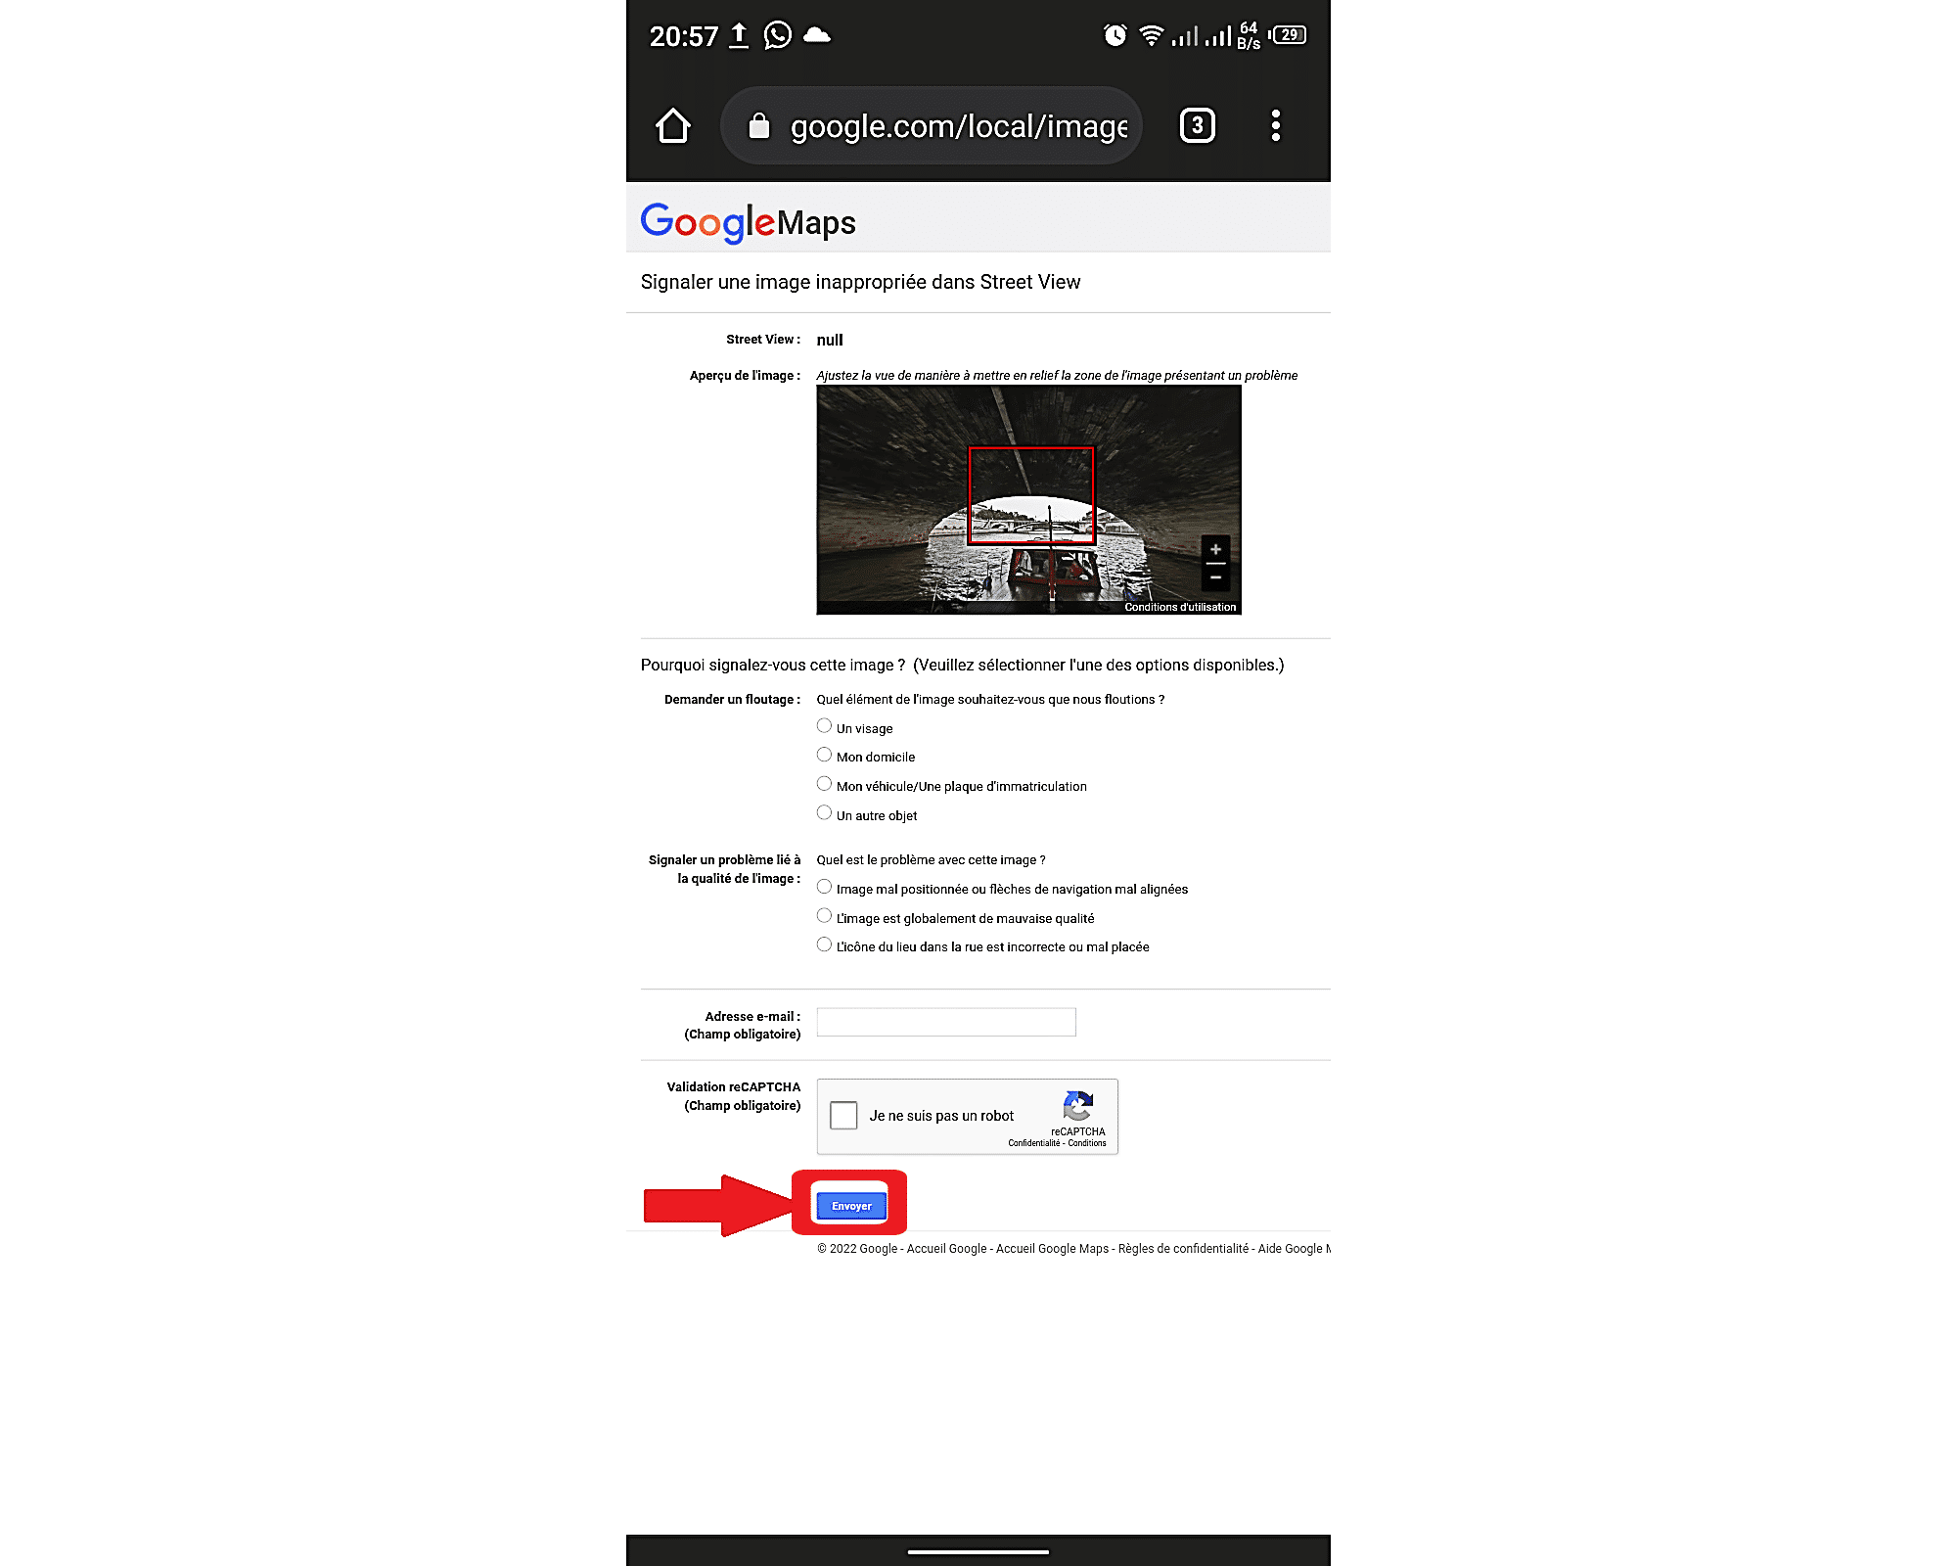This screenshot has height=1566, width=1957.
Task: Click the lock/secure connection icon
Action: pyautogui.click(x=759, y=124)
